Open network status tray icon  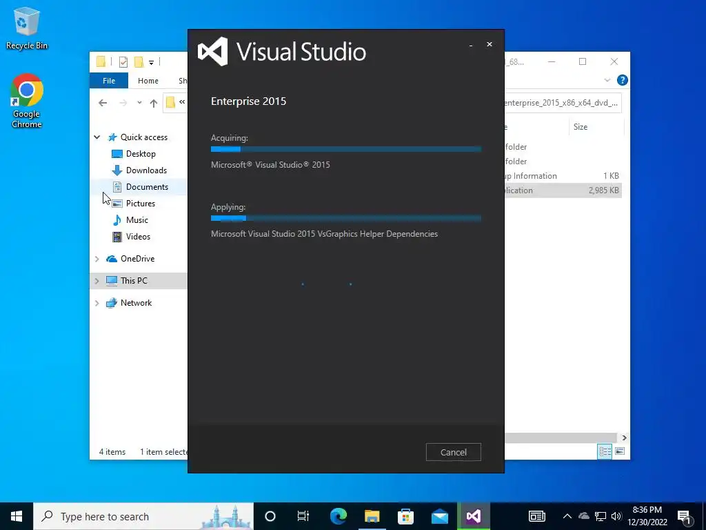click(601, 516)
